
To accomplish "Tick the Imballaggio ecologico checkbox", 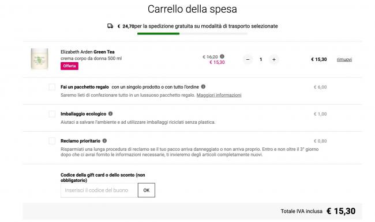I will [52, 114].
